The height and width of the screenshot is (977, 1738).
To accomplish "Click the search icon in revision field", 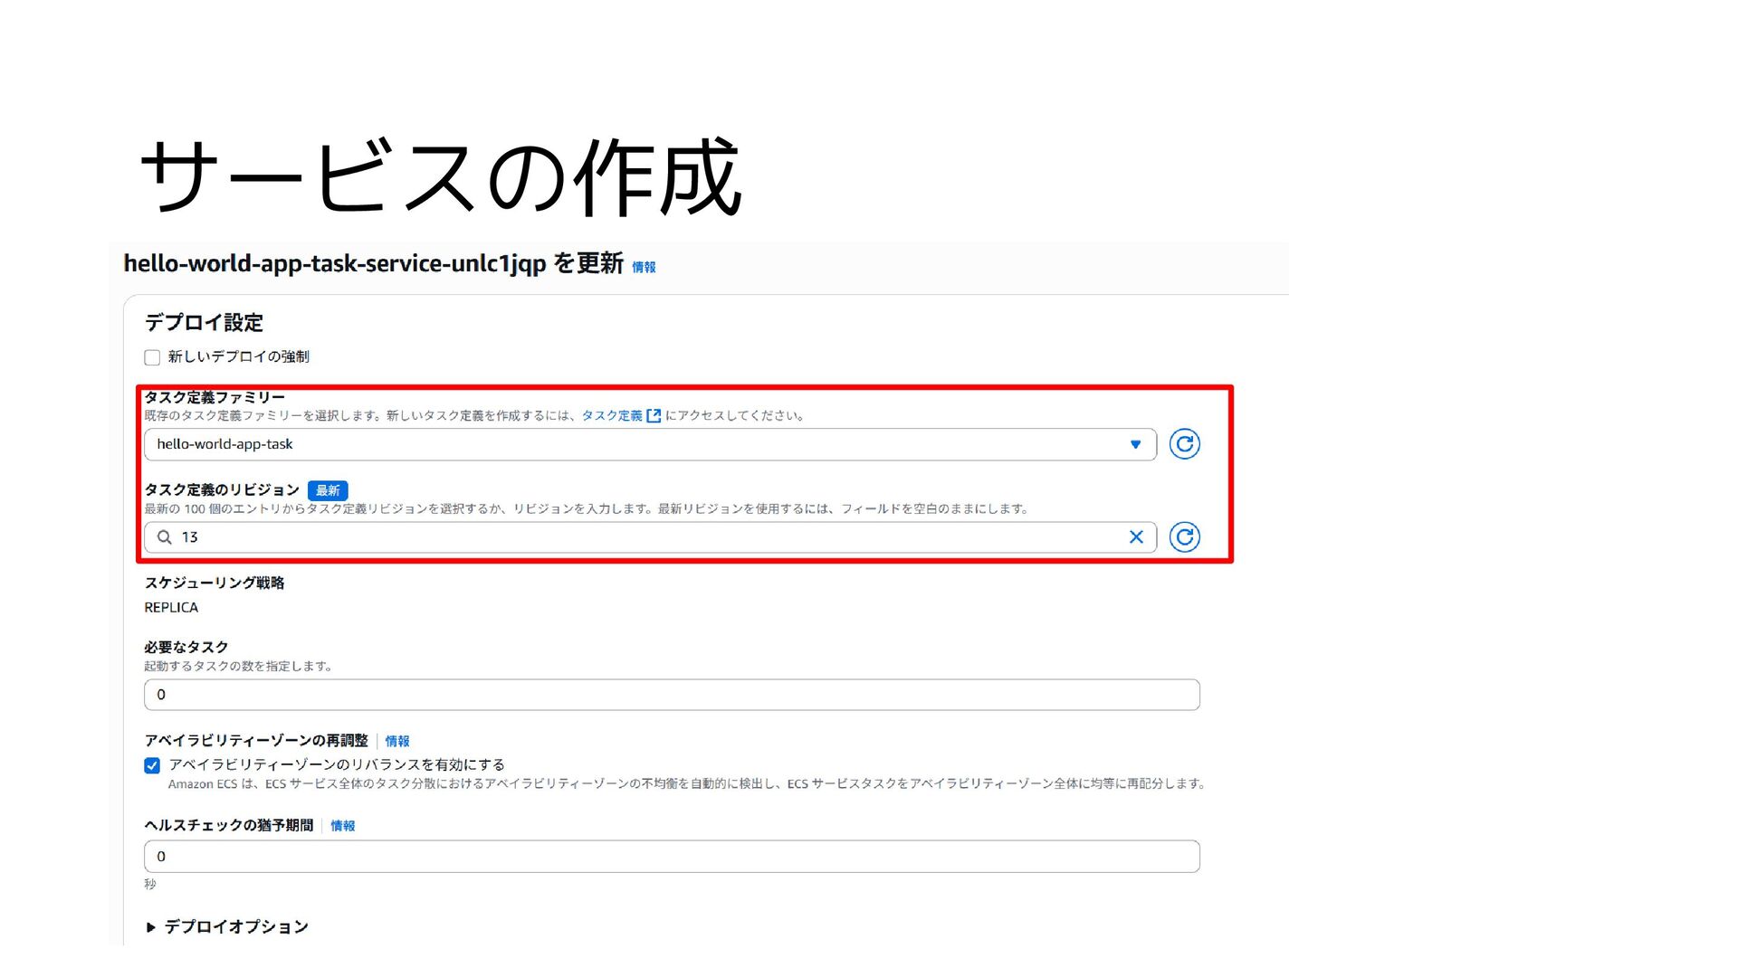I will pos(164,537).
